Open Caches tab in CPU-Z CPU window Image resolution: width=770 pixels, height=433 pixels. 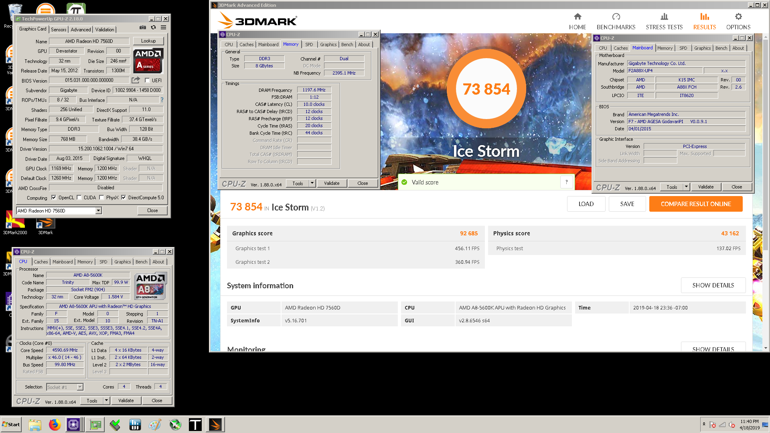tap(41, 262)
